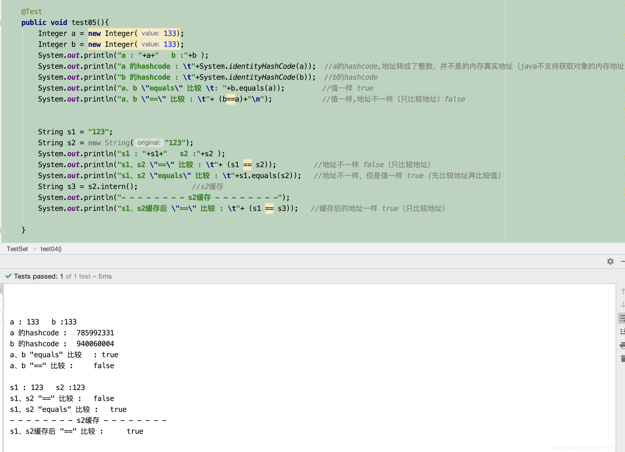Toggle soft-wrap in the console output
The image size is (625, 452).
click(x=622, y=318)
